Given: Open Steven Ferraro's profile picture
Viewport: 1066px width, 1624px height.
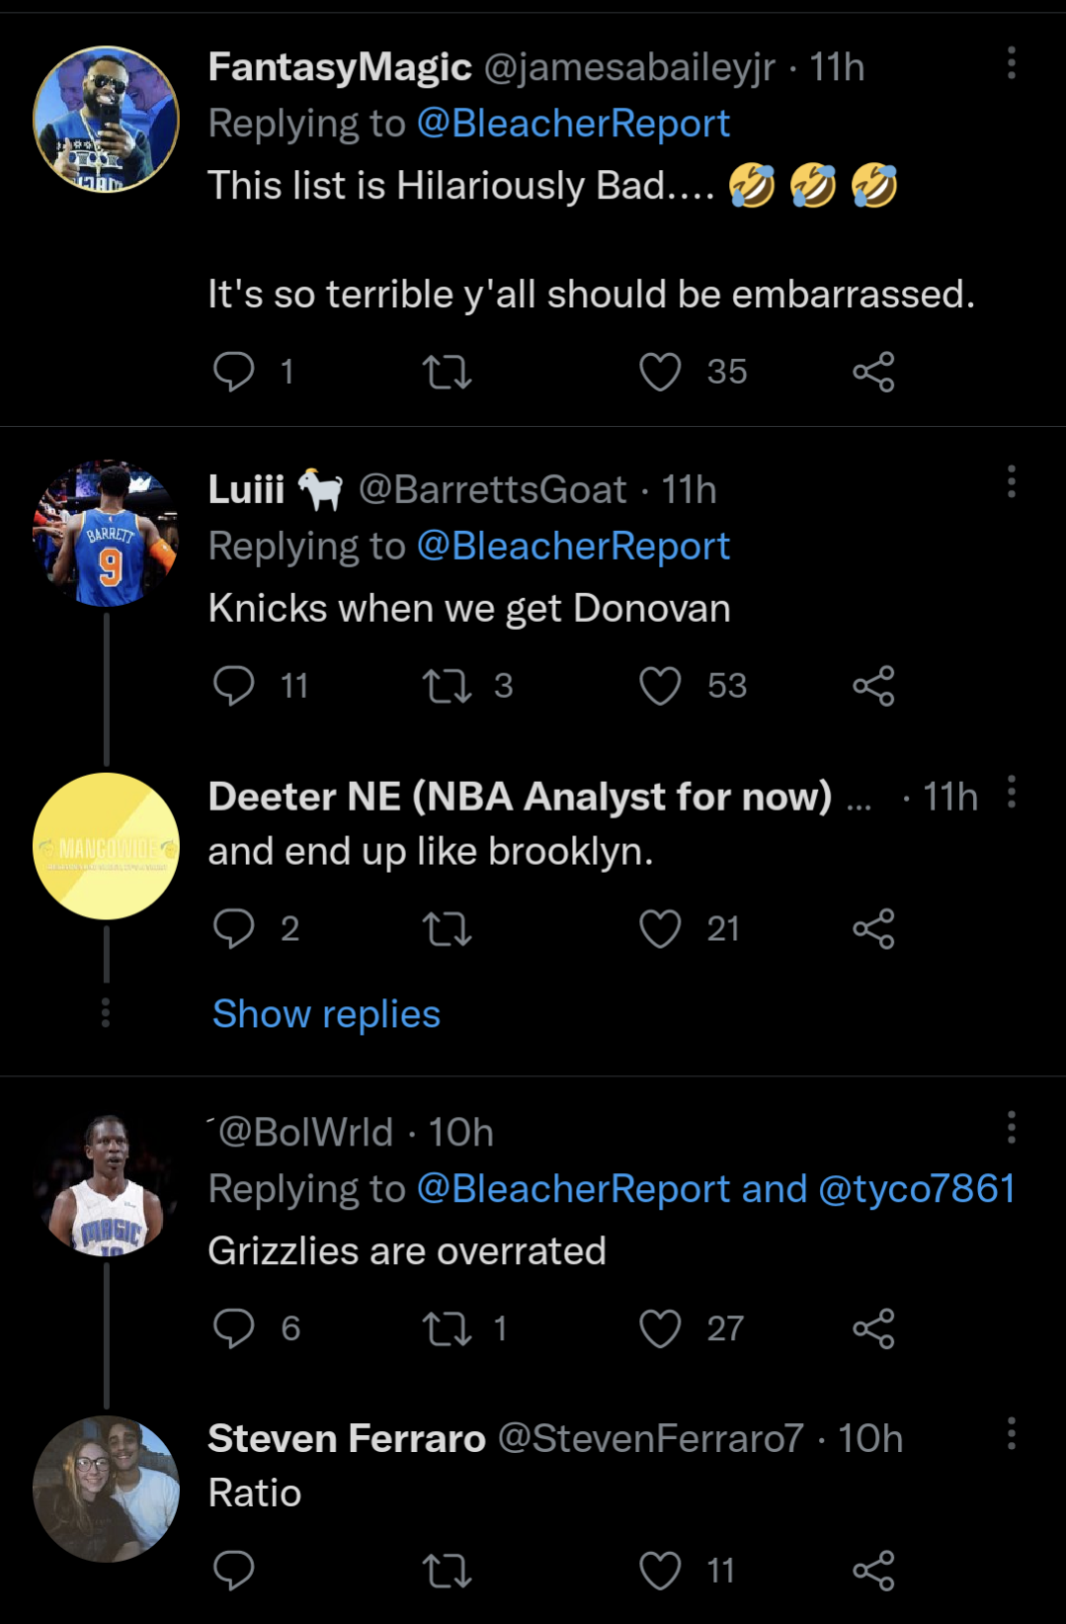Looking at the screenshot, I should tap(107, 1489).
